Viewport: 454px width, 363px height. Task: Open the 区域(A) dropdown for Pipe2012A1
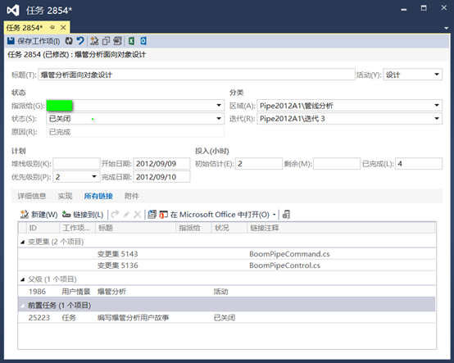coord(437,106)
